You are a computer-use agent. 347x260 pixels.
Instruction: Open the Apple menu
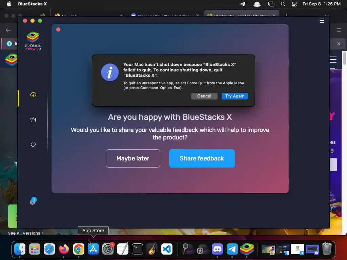point(9,4)
